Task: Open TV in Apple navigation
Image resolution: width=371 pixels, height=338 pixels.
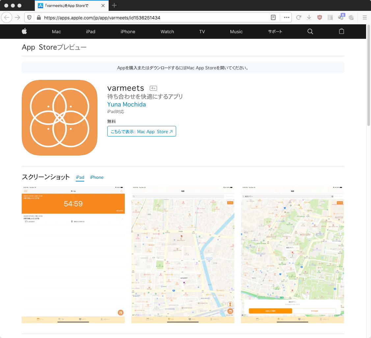Action: pyautogui.click(x=202, y=32)
